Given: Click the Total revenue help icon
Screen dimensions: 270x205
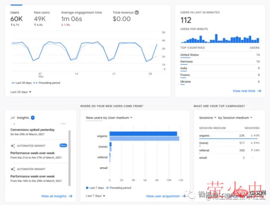Looking at the screenshot, I should [x=137, y=12].
